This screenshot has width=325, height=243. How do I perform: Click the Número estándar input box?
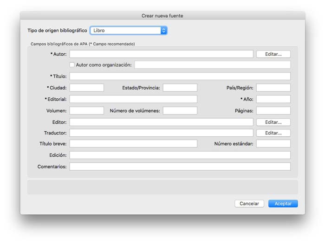click(273, 144)
